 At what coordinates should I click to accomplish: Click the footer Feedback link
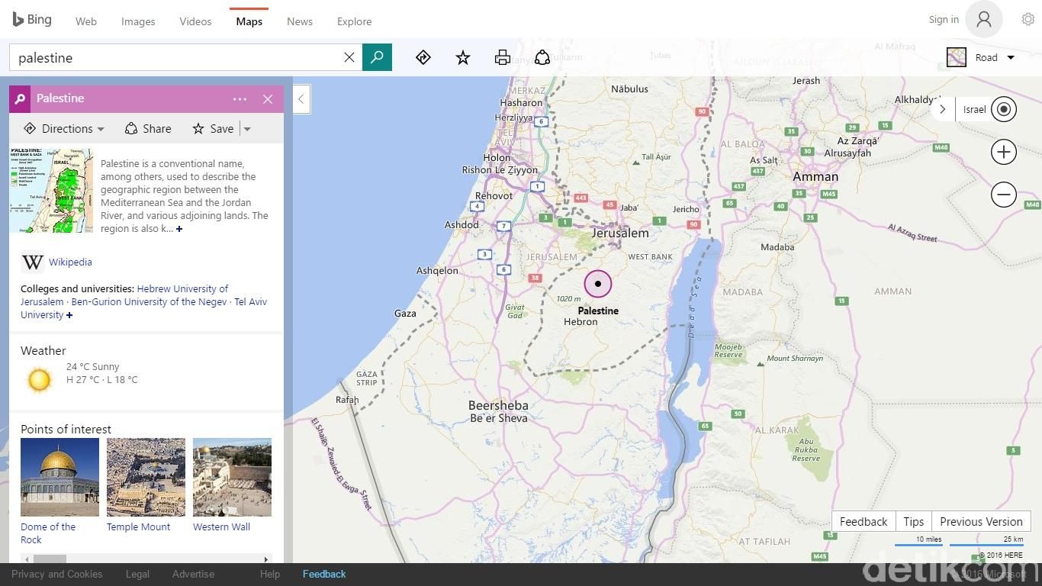[x=324, y=574]
